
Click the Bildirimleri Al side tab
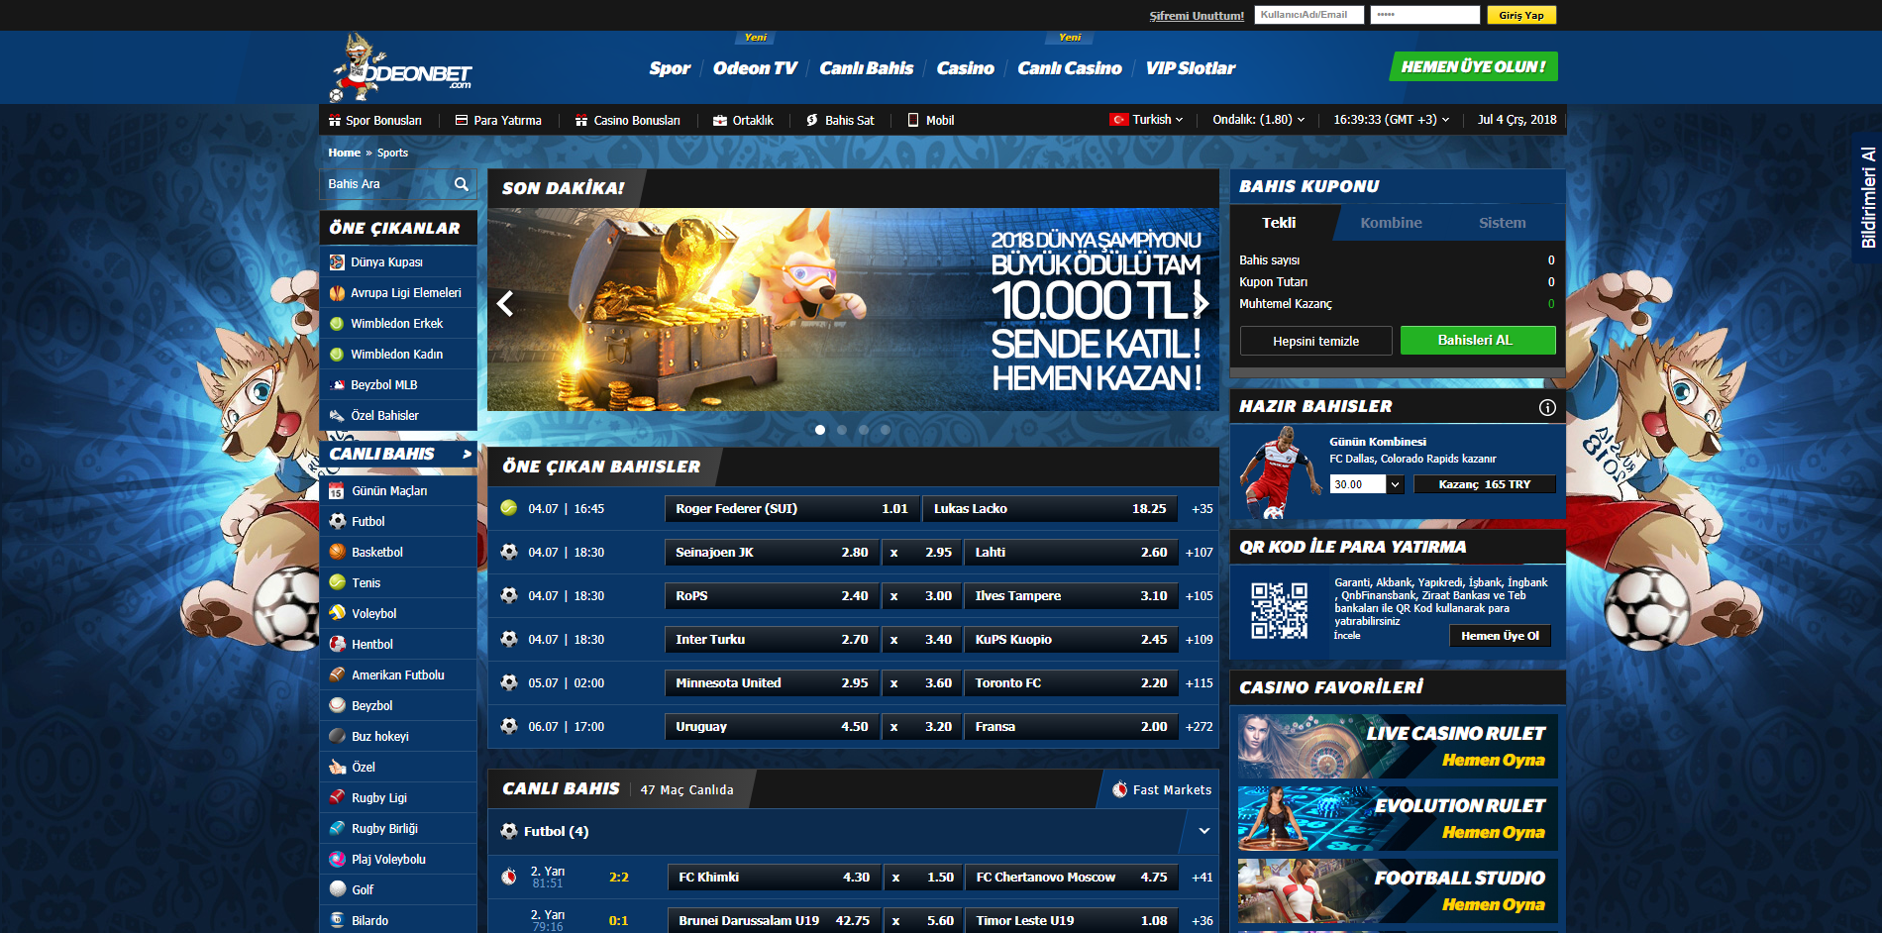click(x=1868, y=196)
